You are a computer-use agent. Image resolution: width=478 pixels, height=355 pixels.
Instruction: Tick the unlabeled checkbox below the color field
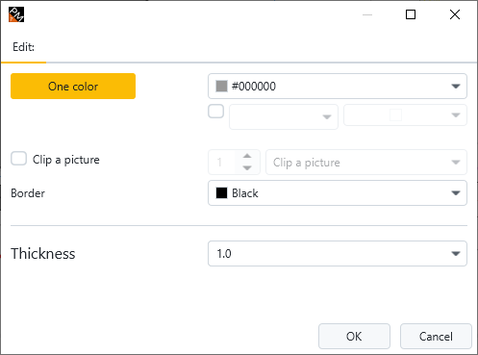click(215, 112)
